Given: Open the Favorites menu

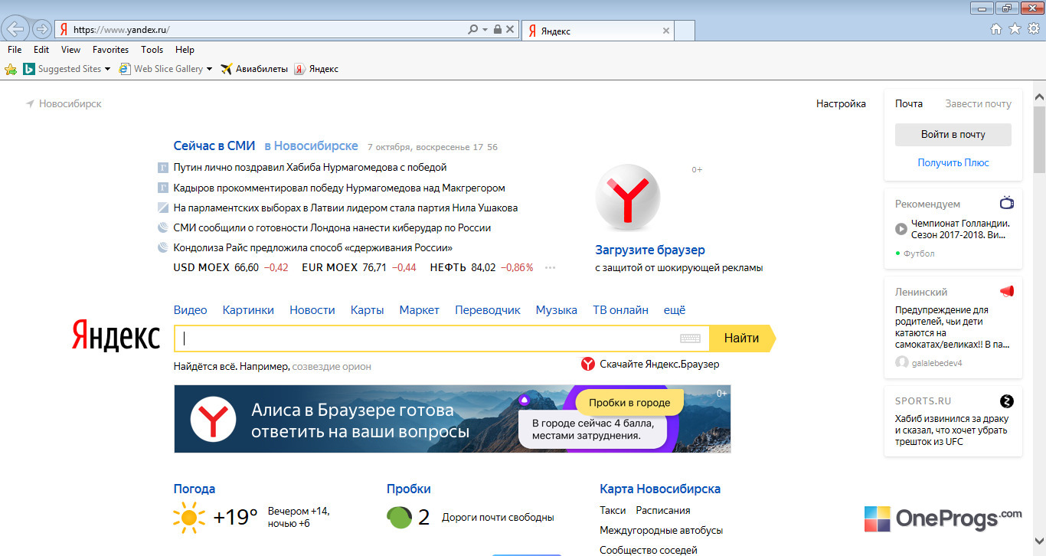Looking at the screenshot, I should coord(111,50).
